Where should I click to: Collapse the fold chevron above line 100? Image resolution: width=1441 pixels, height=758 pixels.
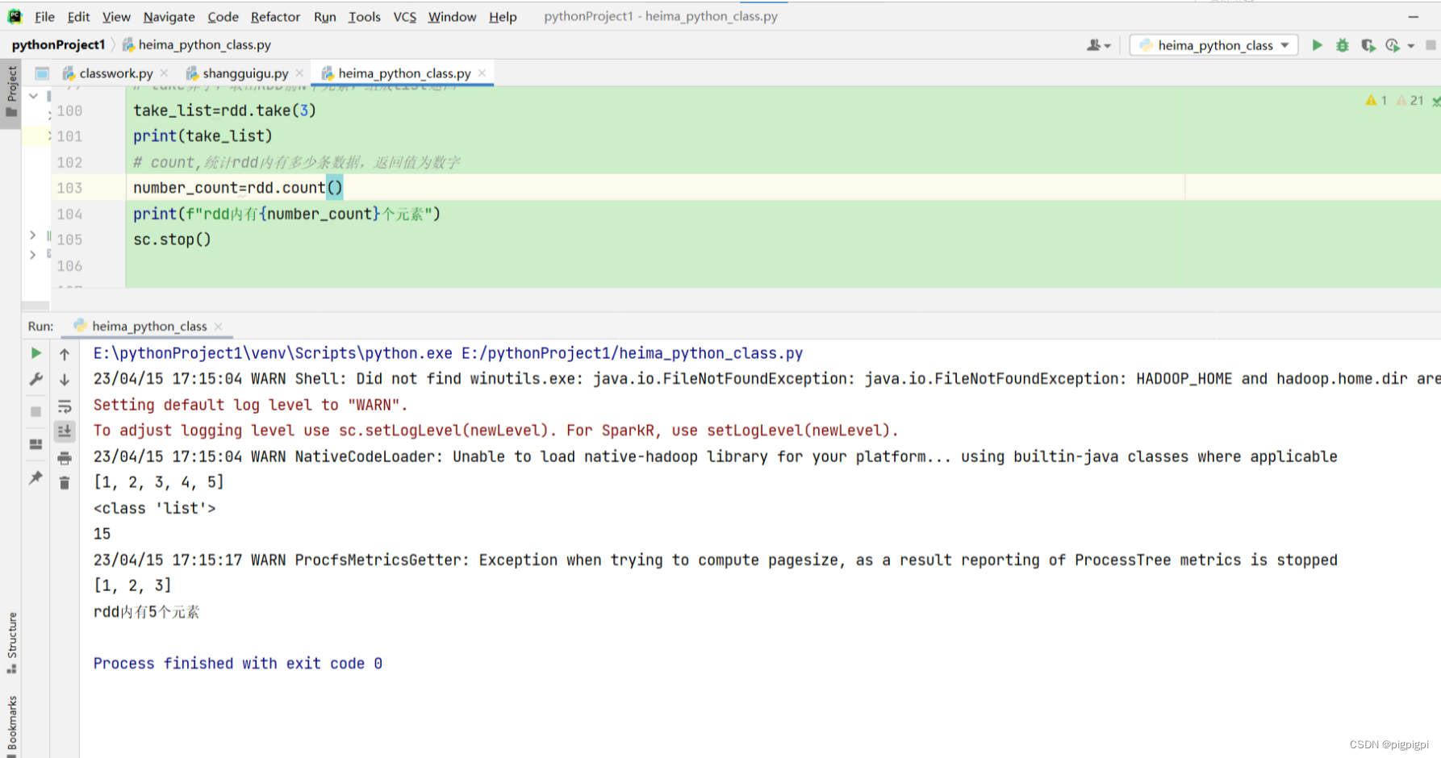33,96
